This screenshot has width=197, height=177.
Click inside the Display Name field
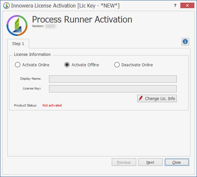[x=113, y=79]
